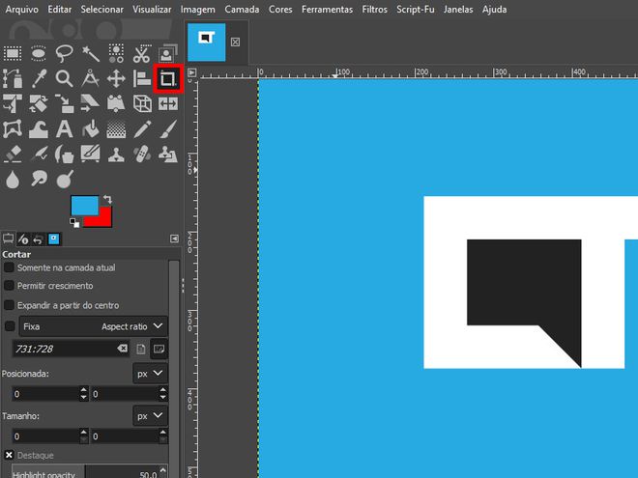Select the Gradient tool
The height and width of the screenshot is (478, 638).
point(116,129)
